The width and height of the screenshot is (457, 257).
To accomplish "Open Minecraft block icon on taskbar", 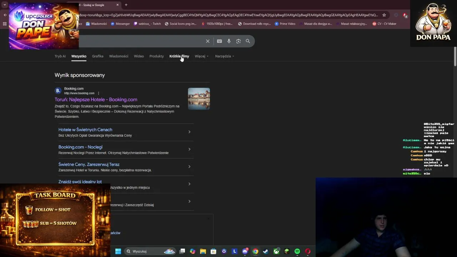I will 287,251.
